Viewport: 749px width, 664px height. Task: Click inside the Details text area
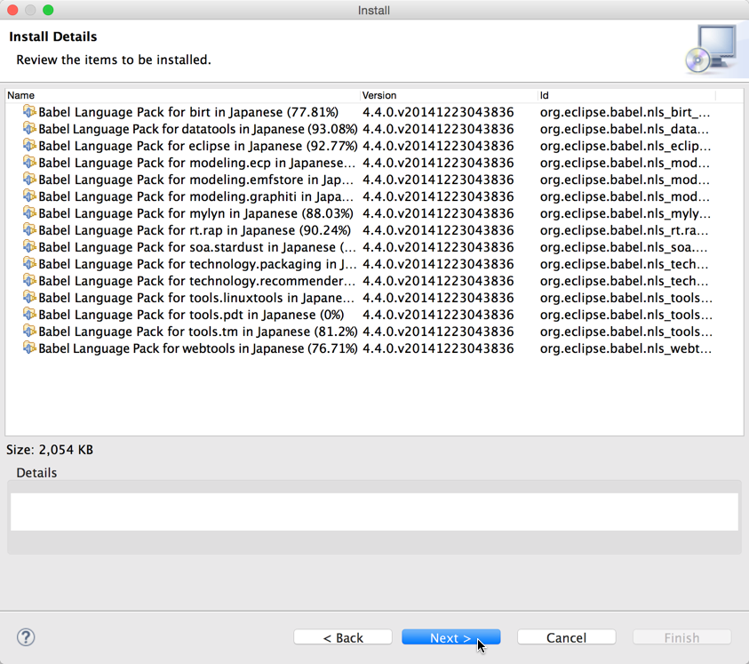pos(374,511)
